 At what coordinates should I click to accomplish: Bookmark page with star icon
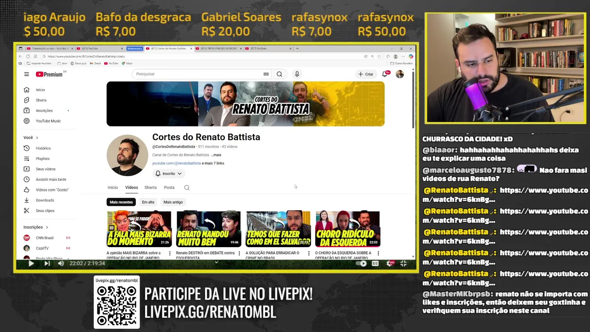(x=379, y=56)
